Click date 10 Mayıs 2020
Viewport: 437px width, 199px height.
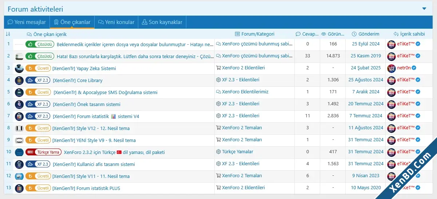(366, 188)
